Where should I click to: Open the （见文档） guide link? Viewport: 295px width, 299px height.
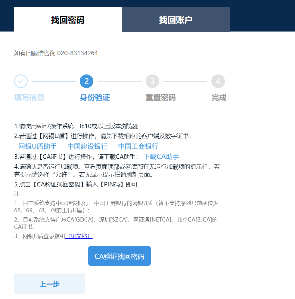(79, 236)
